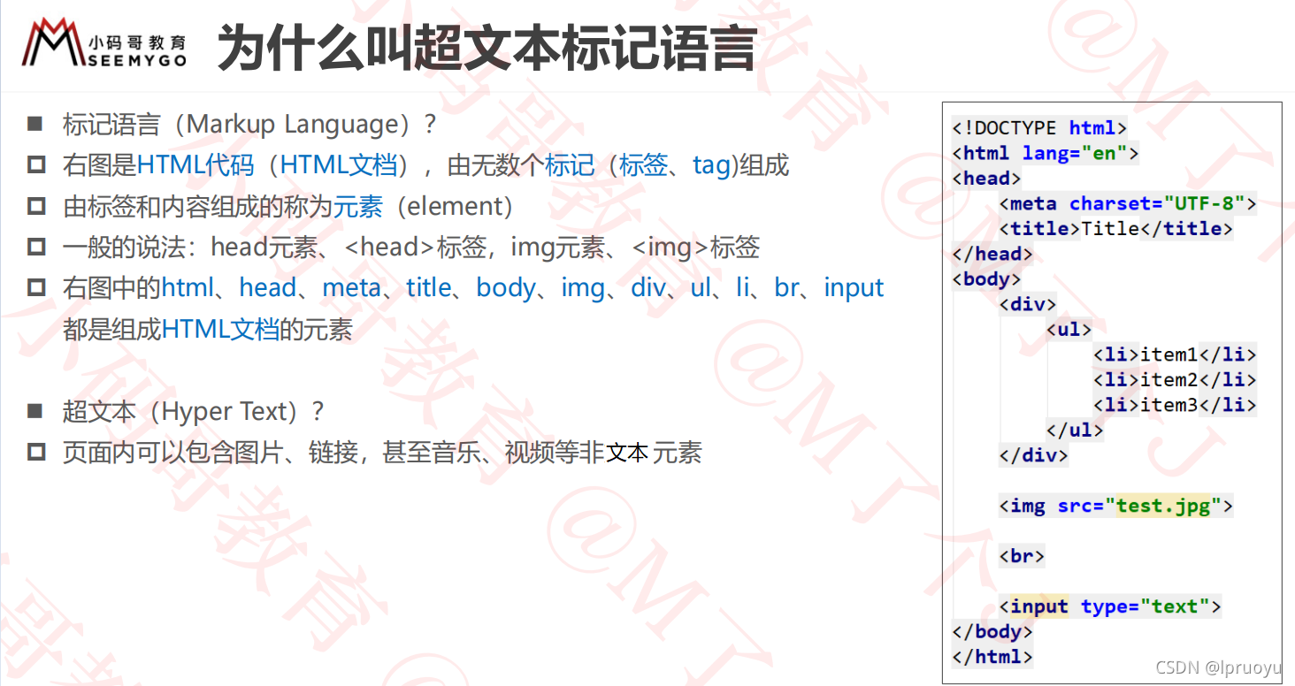Click blue word title in element list
This screenshot has width=1295, height=686.
pyautogui.click(x=429, y=288)
